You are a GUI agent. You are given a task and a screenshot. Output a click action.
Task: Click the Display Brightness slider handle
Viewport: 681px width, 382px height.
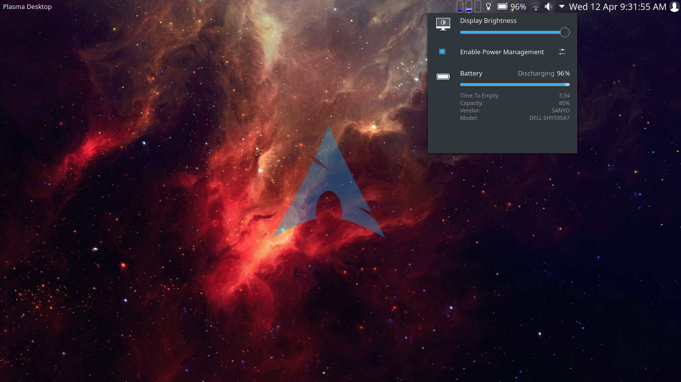tap(564, 32)
